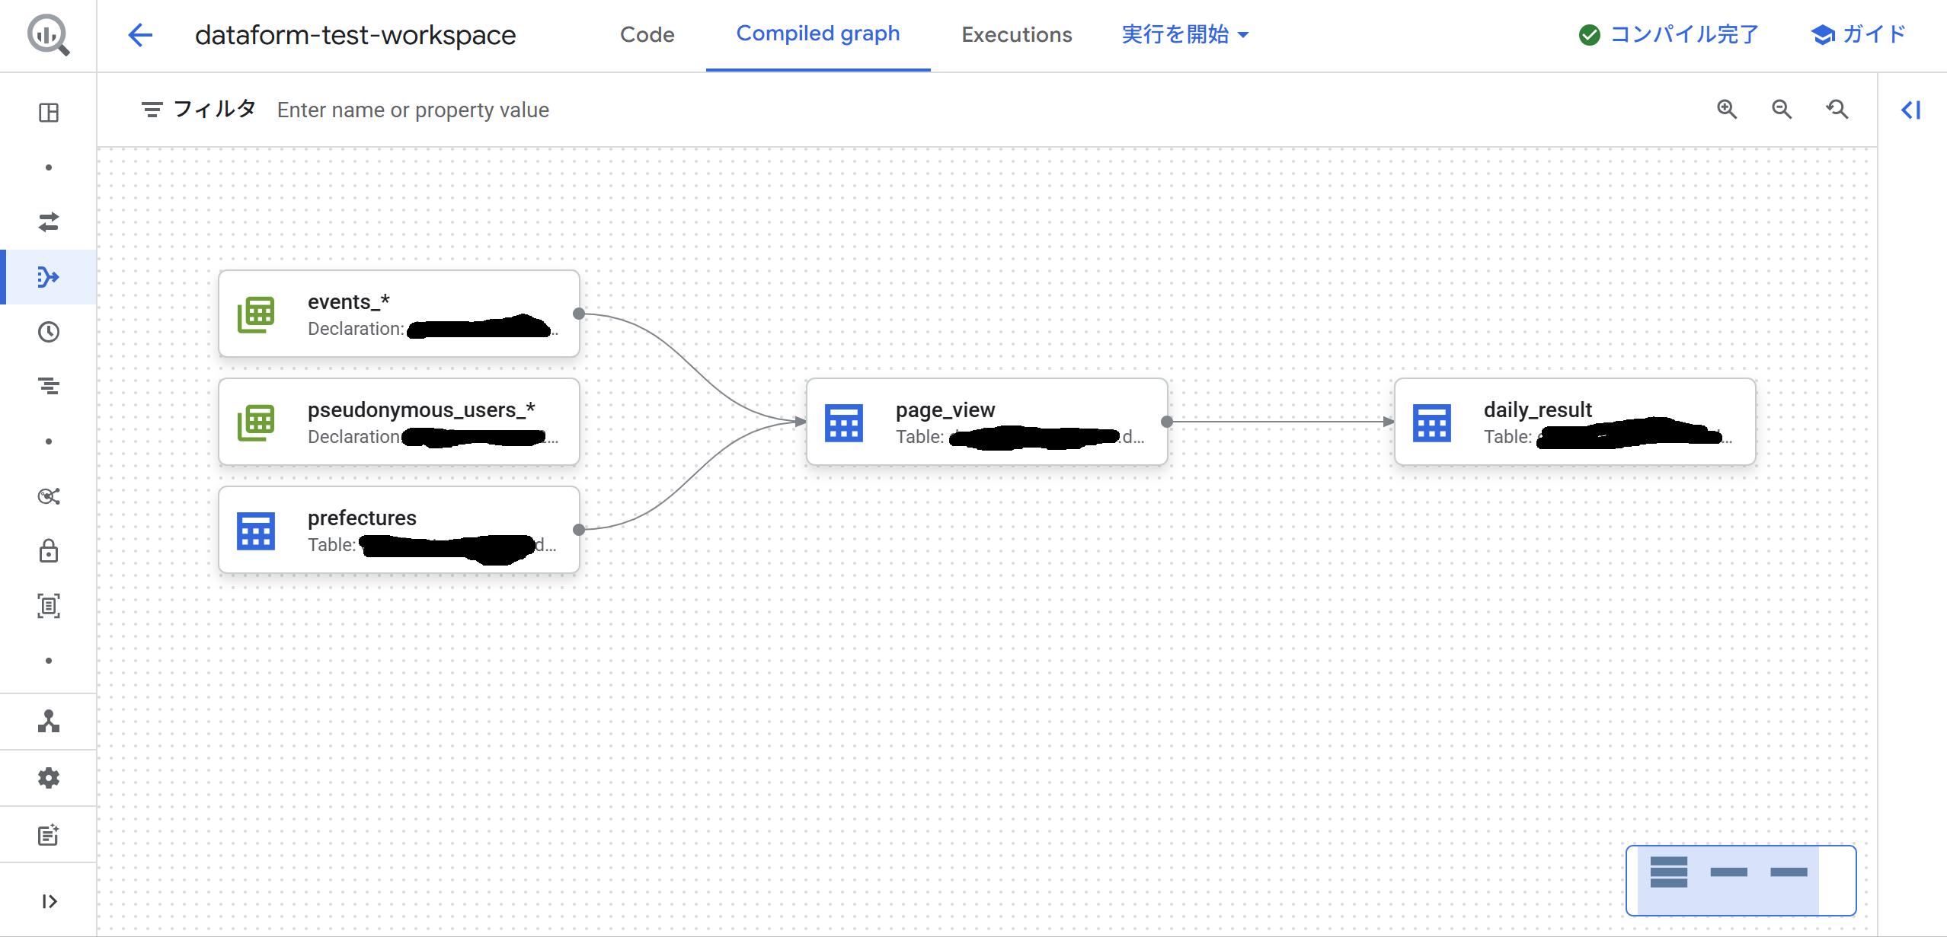Expand the right side details panel

(x=1911, y=110)
